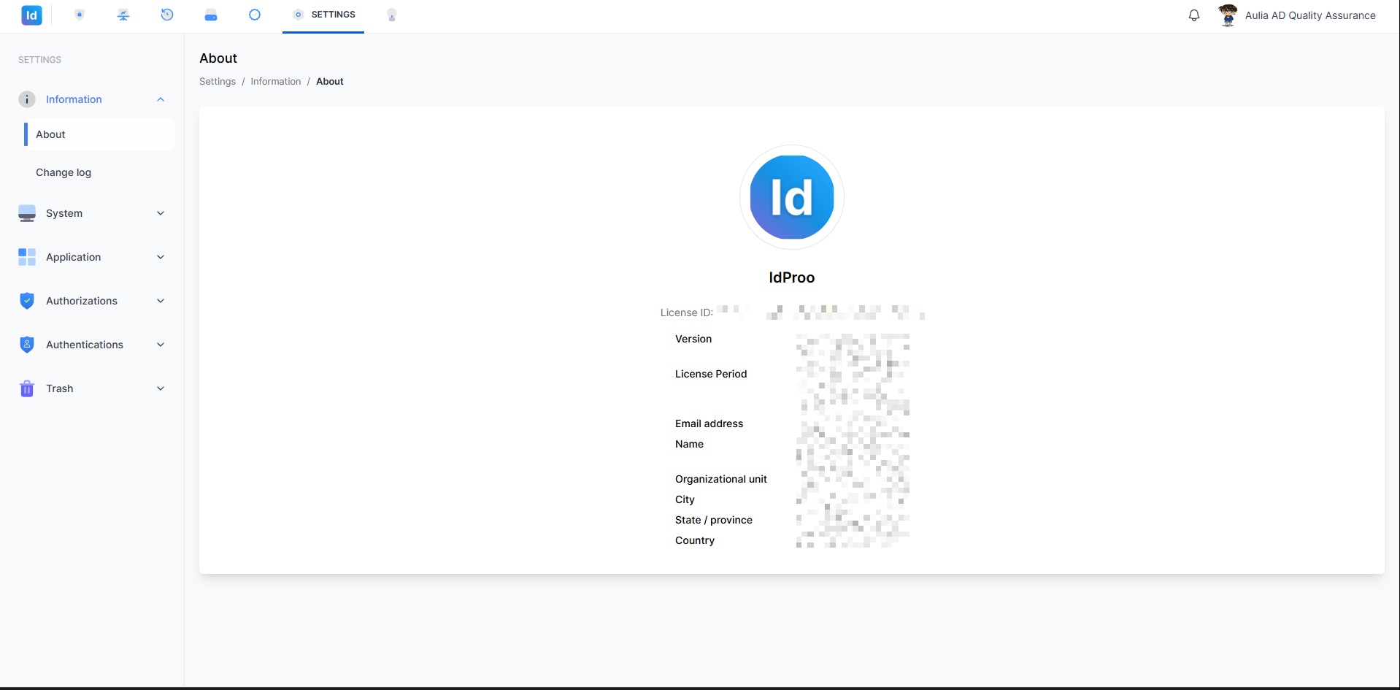
Task: Collapse the Information section chevron
Action: [x=161, y=99]
